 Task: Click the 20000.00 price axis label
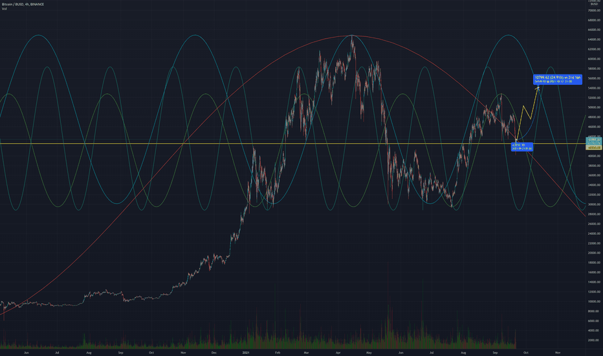pyautogui.click(x=594, y=253)
